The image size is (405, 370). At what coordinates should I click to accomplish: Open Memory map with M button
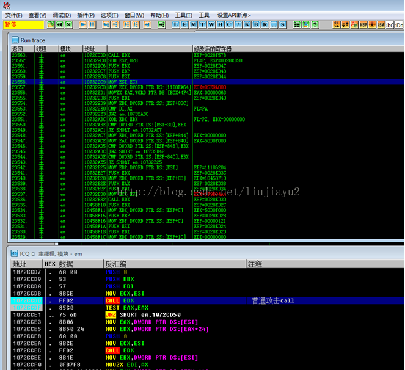(x=194, y=24)
